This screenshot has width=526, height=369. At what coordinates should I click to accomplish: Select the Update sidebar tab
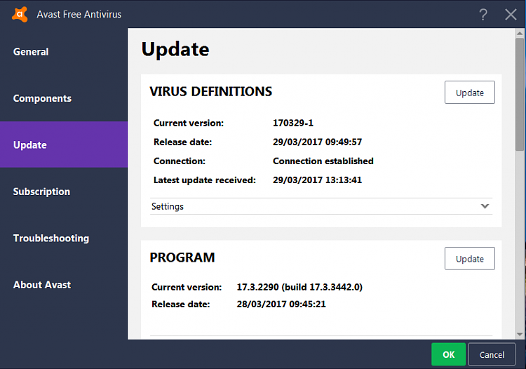coord(64,145)
